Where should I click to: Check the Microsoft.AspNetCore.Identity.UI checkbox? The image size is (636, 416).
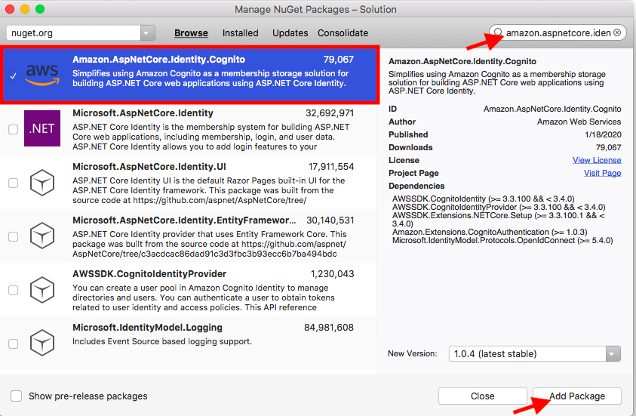point(14,183)
